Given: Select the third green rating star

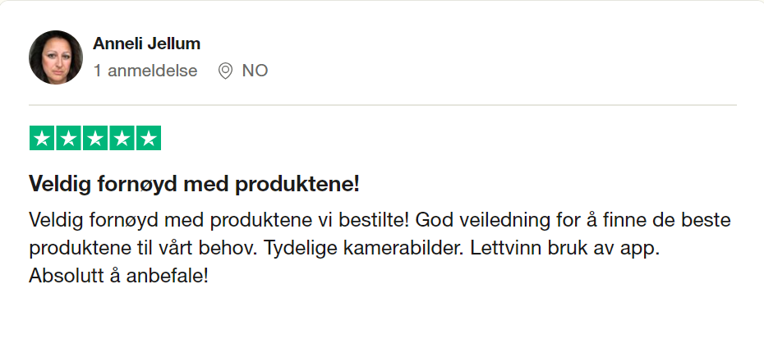Looking at the screenshot, I should (x=95, y=139).
